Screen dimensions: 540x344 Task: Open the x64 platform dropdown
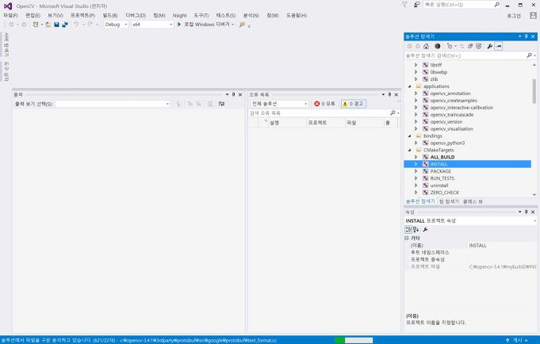(x=152, y=25)
